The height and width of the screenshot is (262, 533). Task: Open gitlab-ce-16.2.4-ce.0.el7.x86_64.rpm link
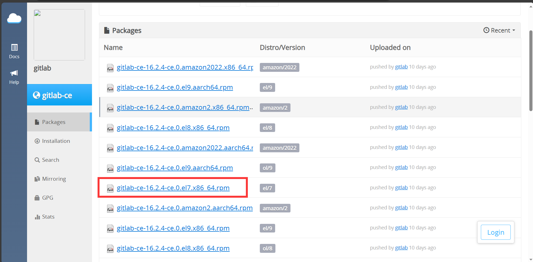point(173,188)
